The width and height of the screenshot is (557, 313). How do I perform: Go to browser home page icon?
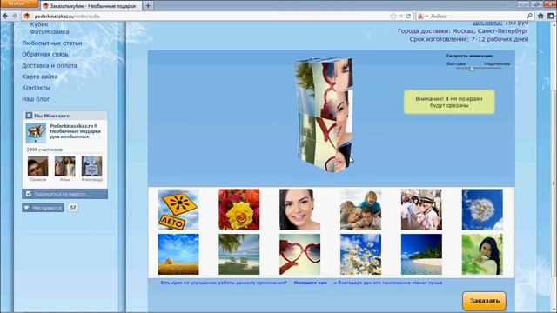[540, 16]
